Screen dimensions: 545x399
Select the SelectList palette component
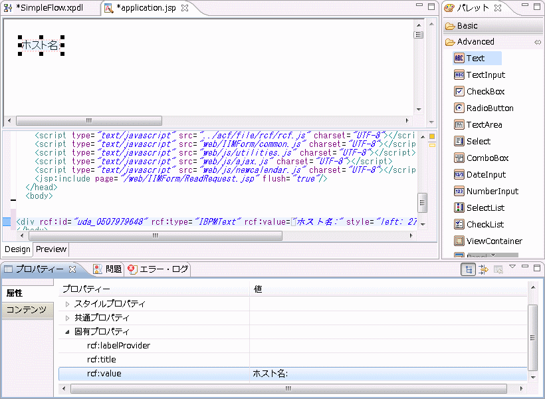tap(479, 207)
